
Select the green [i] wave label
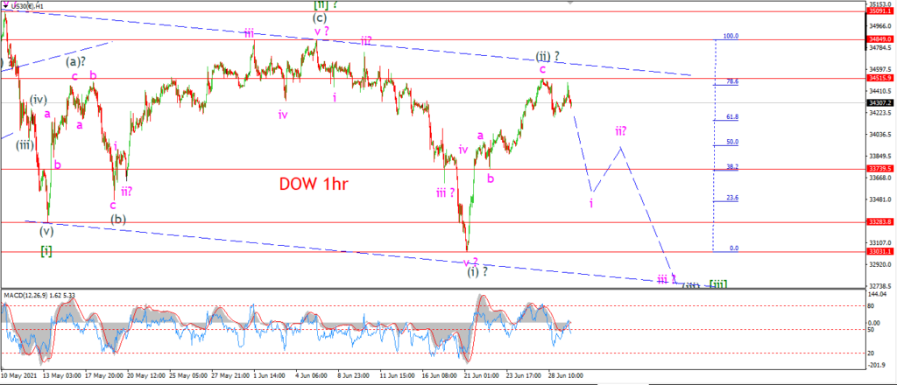46,250
